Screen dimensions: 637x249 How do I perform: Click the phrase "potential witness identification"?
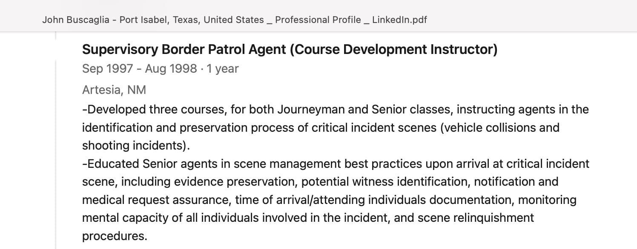point(385,182)
